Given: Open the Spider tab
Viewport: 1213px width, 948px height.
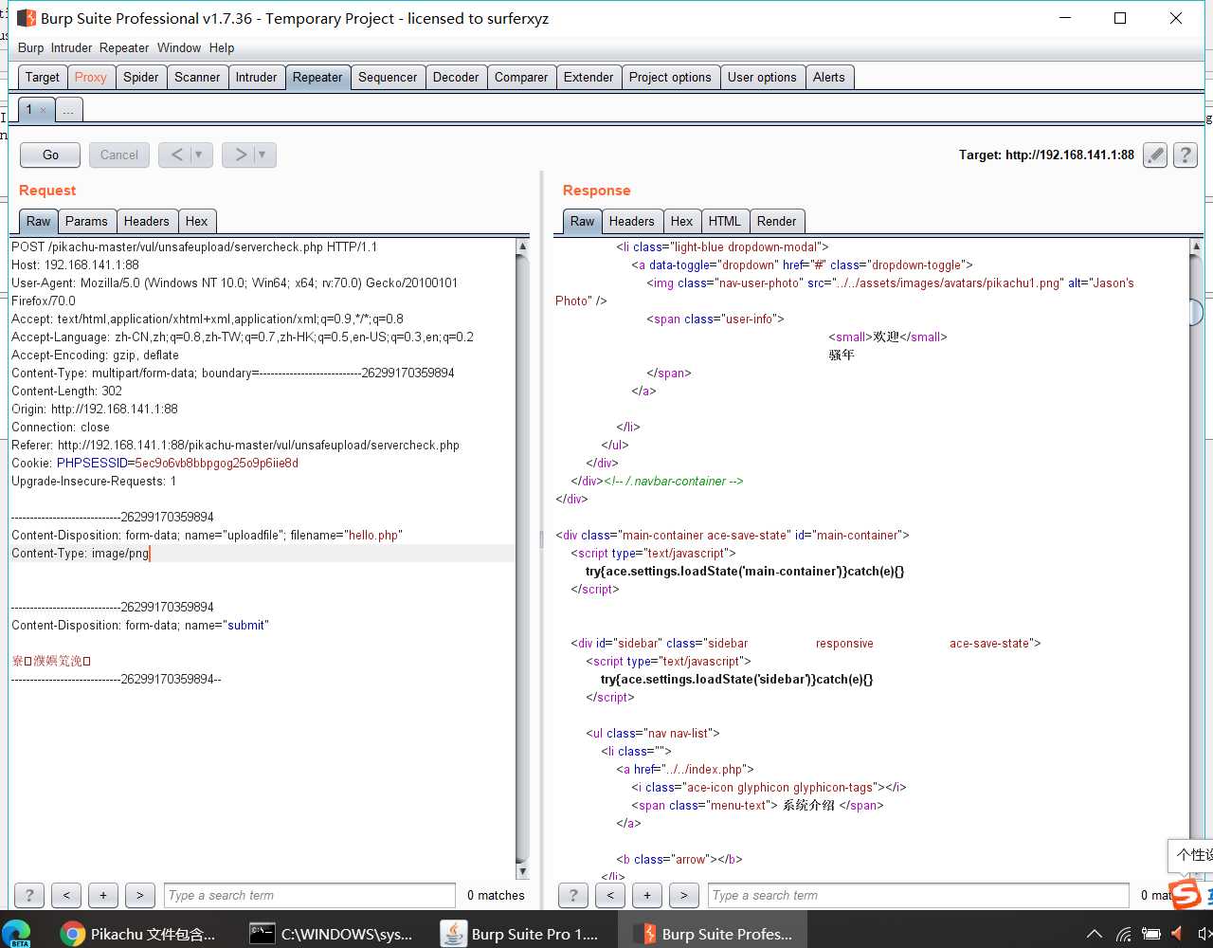Looking at the screenshot, I should tap(141, 78).
